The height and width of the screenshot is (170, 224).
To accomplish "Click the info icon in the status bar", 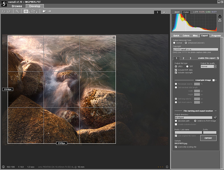I will pyautogui.click(x=3, y=167).
